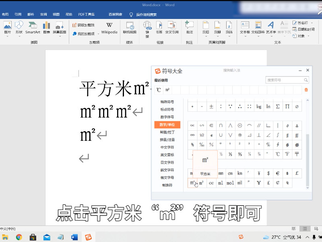The image size is (322, 242).
Task: Click m² in the recently used row
Action: [167, 90]
